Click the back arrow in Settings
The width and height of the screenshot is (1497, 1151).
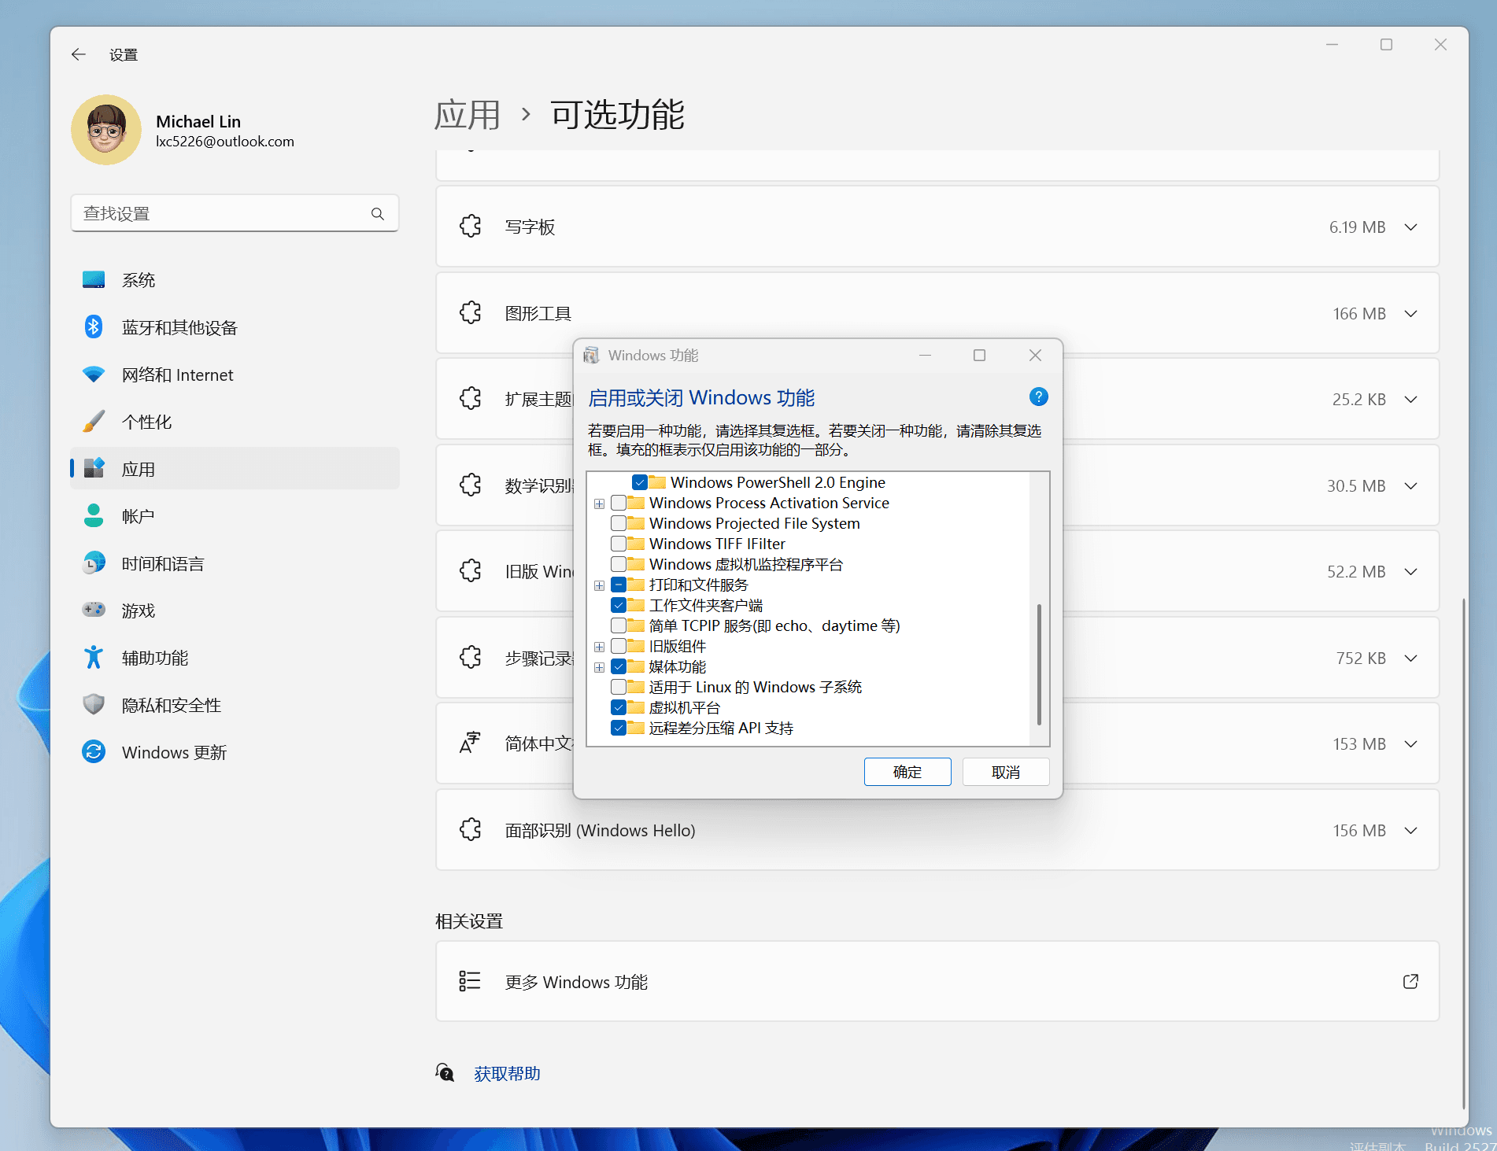tap(79, 54)
